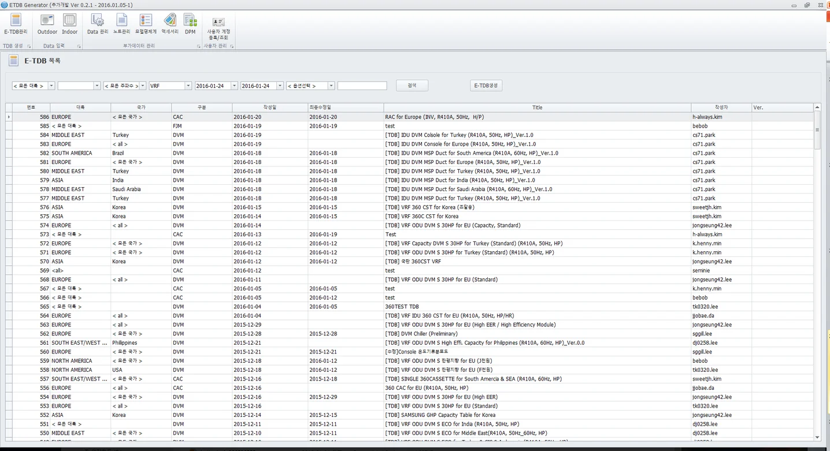Click the Outdoor data input icon
The width and height of the screenshot is (830, 451).
pyautogui.click(x=47, y=24)
